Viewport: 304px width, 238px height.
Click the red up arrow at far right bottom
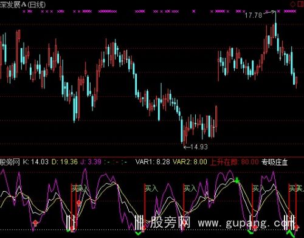[297, 227]
